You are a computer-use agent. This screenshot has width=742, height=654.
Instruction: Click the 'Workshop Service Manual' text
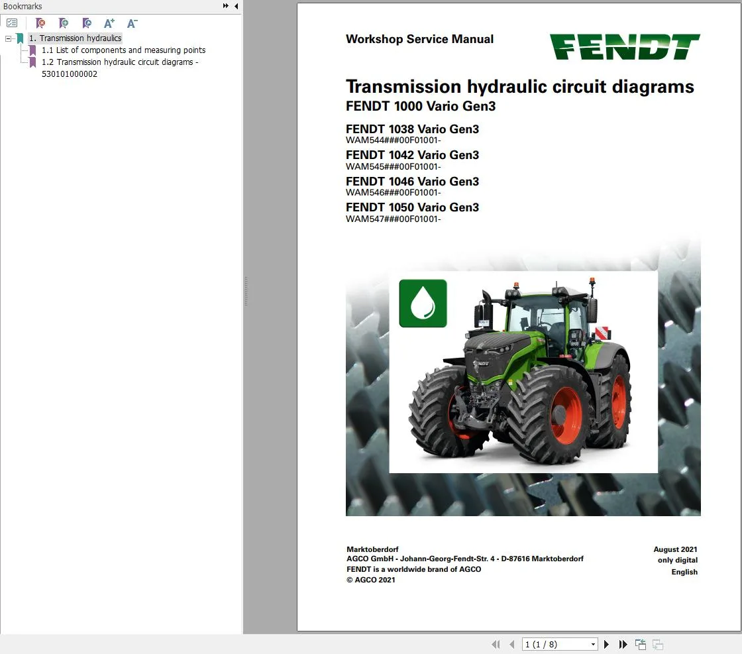(x=419, y=39)
